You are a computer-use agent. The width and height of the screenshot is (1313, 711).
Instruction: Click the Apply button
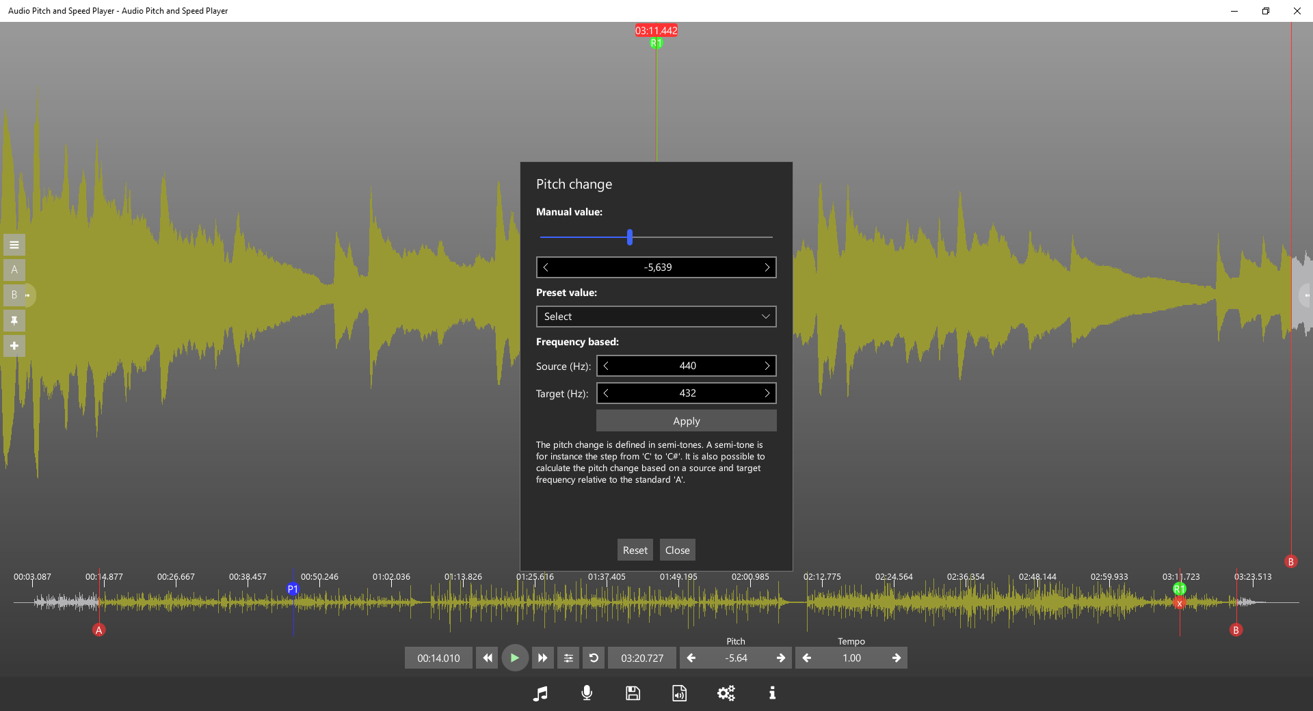686,421
